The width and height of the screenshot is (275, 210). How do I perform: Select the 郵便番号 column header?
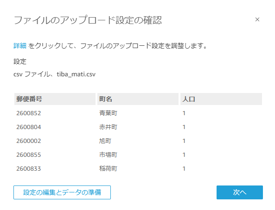pyautogui.click(x=55, y=99)
